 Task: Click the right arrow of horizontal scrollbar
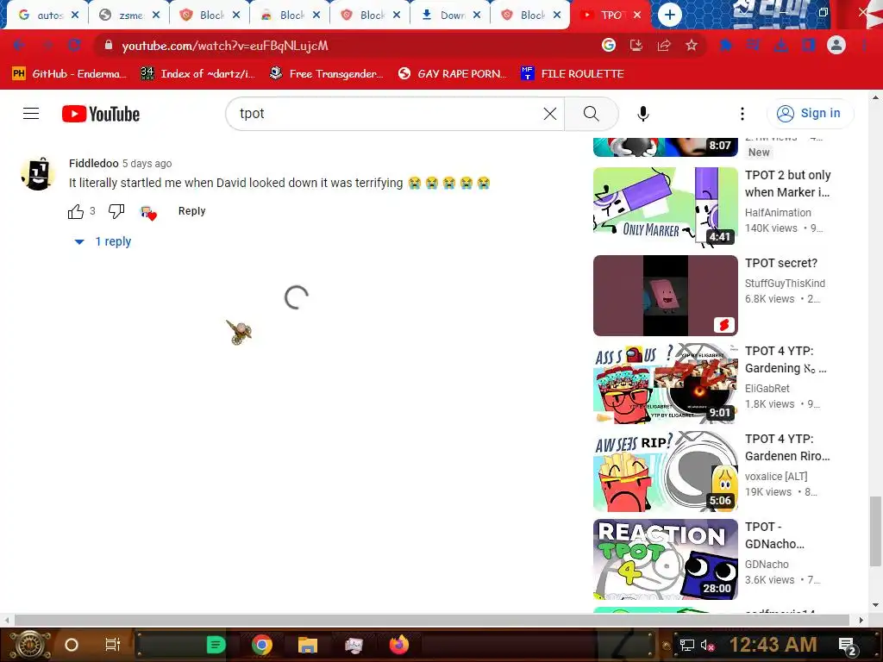tap(861, 620)
